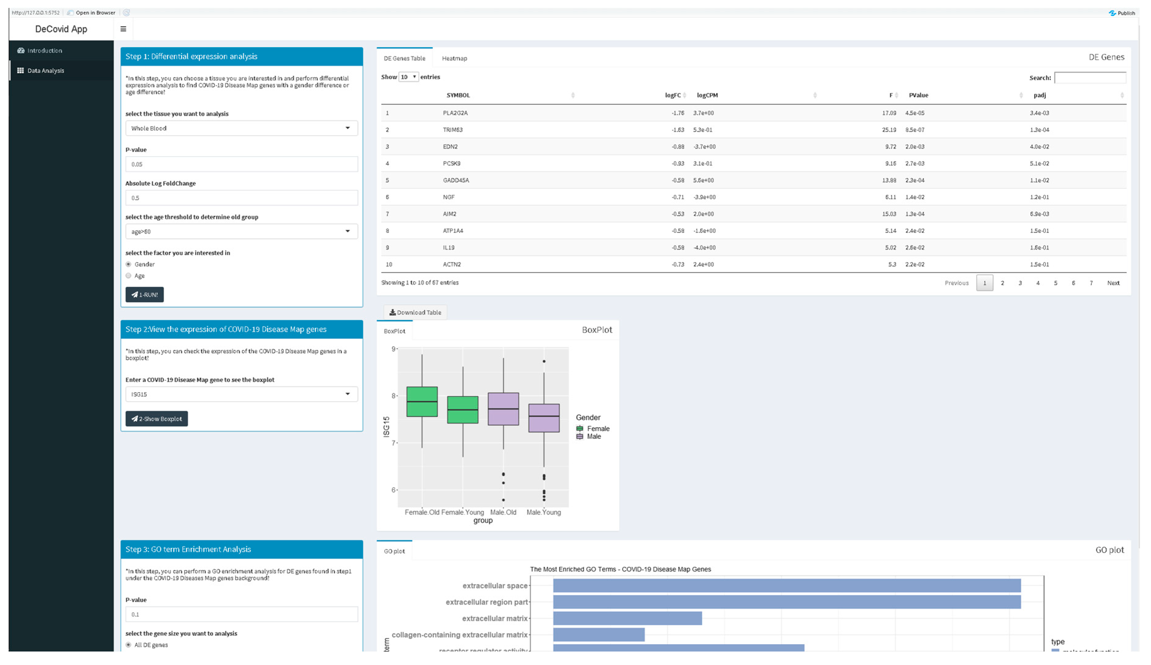Click the hamburger sidebar toggle icon

123,29
